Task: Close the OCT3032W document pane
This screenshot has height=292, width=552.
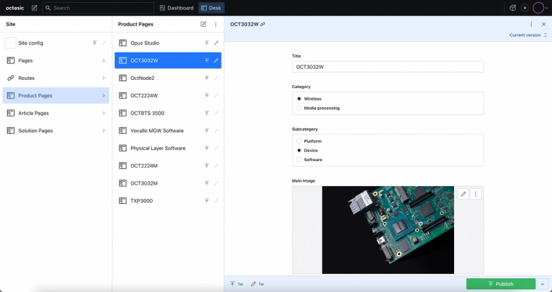Action: point(544,24)
